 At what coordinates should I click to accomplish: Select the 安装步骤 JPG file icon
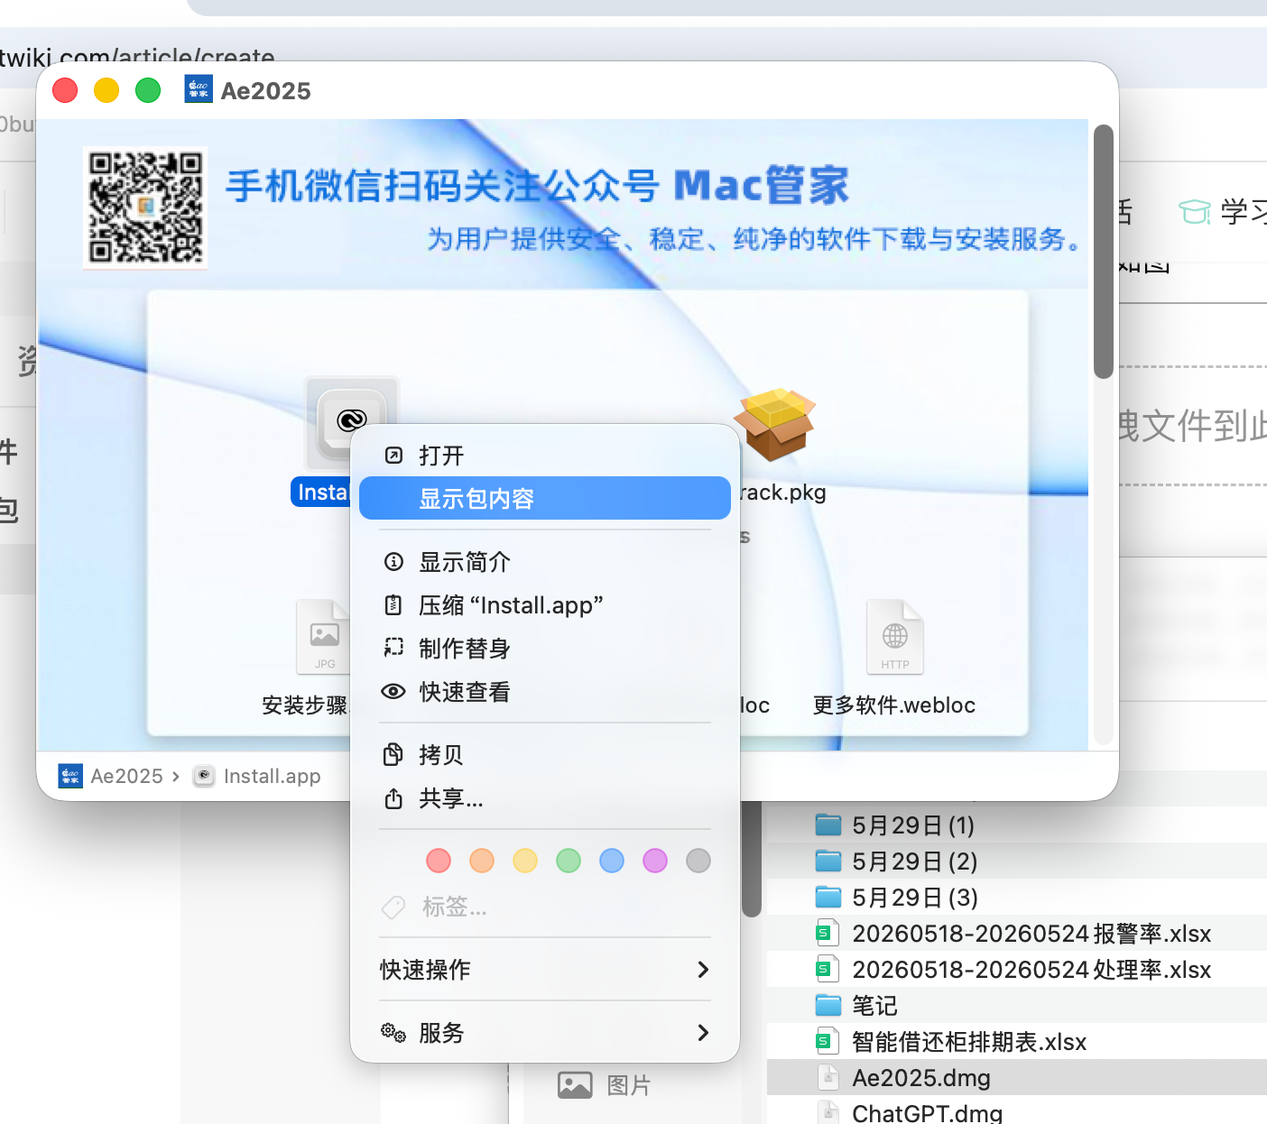(323, 637)
